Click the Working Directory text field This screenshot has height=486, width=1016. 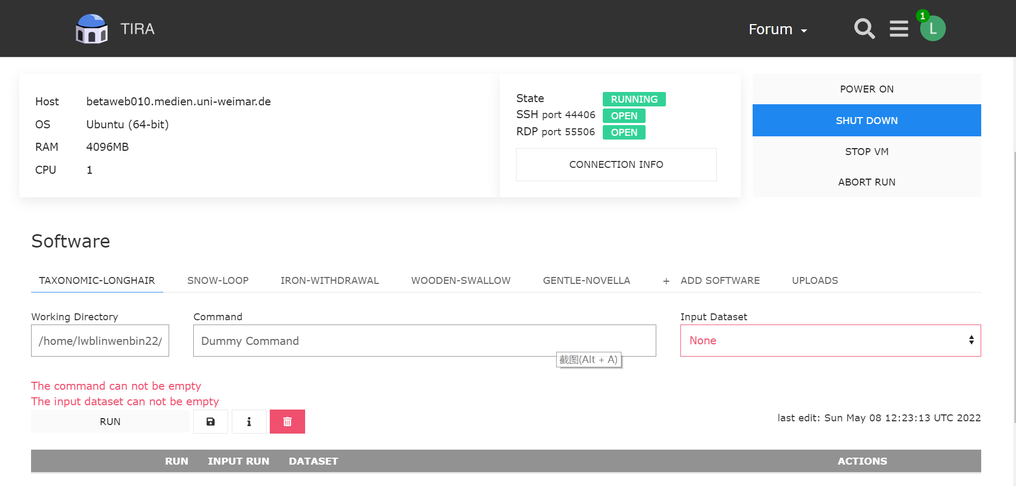click(x=100, y=341)
